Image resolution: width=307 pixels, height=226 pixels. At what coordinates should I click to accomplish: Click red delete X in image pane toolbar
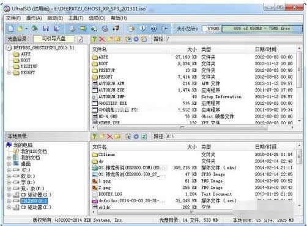coord(102,39)
